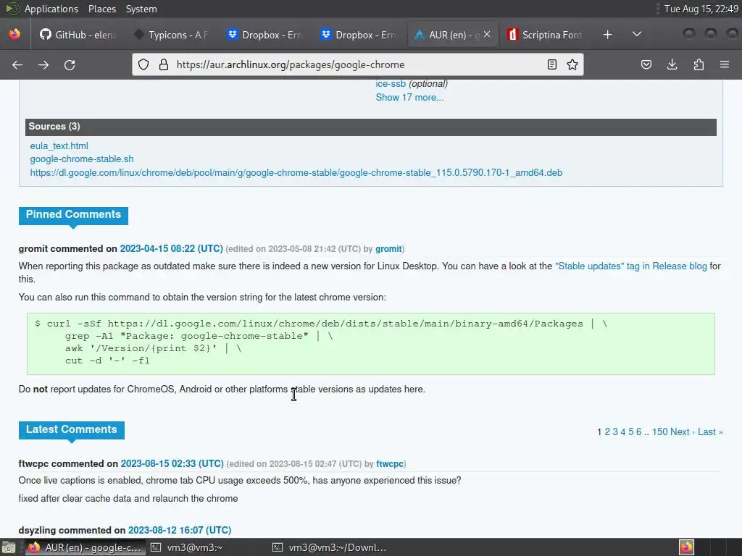Screen dimensions: 742x556
Task: Open the Firefox hamburger application menu
Action: [x=725, y=64]
